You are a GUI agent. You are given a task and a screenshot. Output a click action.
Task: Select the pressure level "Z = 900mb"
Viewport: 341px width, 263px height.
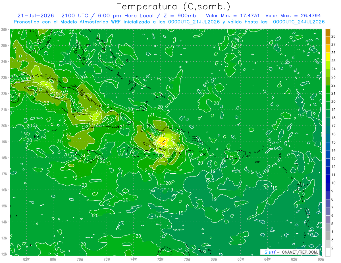tap(179, 16)
